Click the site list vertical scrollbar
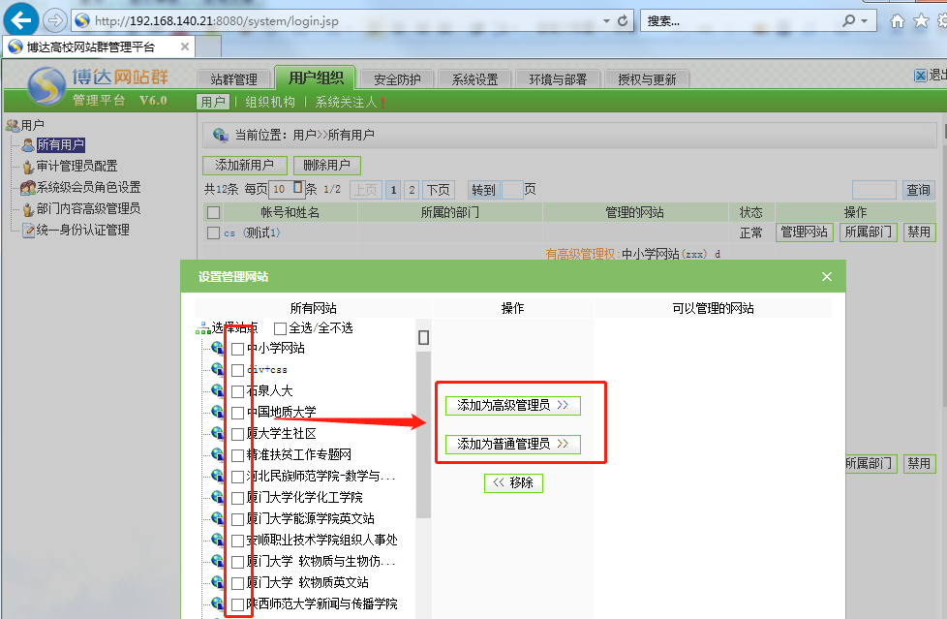This screenshot has height=619, width=947. click(x=423, y=436)
